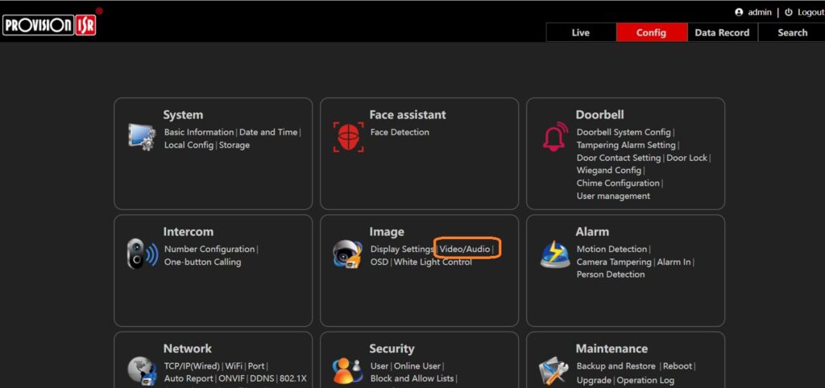Screen dimensions: 825x388
Task: Click the red Face assistant icon
Action: [348, 136]
